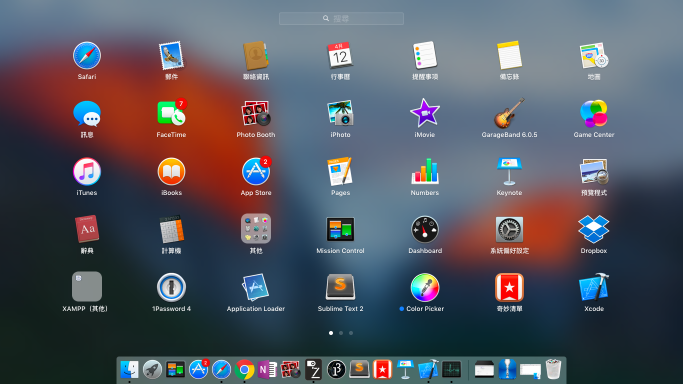The image size is (683, 384).
Task: Launch OneNote from the Dock
Action: [267, 369]
